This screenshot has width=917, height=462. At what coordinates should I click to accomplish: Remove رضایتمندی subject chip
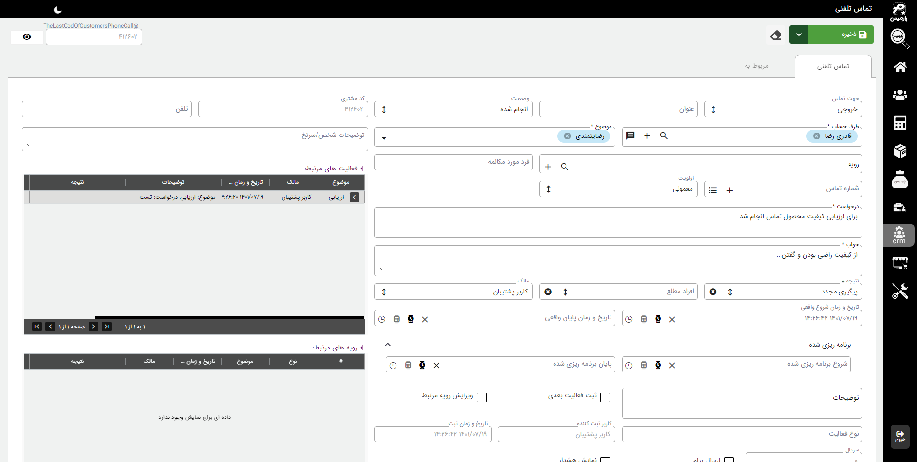tap(567, 136)
